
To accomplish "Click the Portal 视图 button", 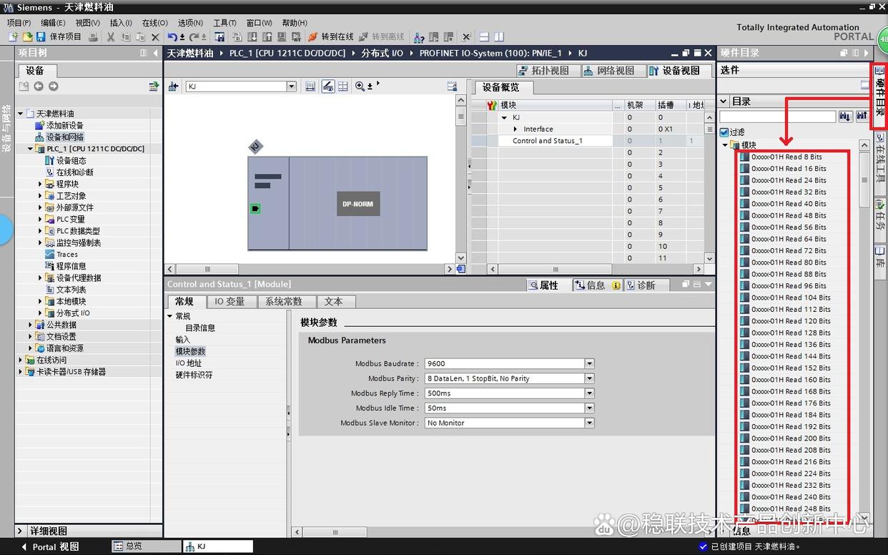I will coord(50,546).
